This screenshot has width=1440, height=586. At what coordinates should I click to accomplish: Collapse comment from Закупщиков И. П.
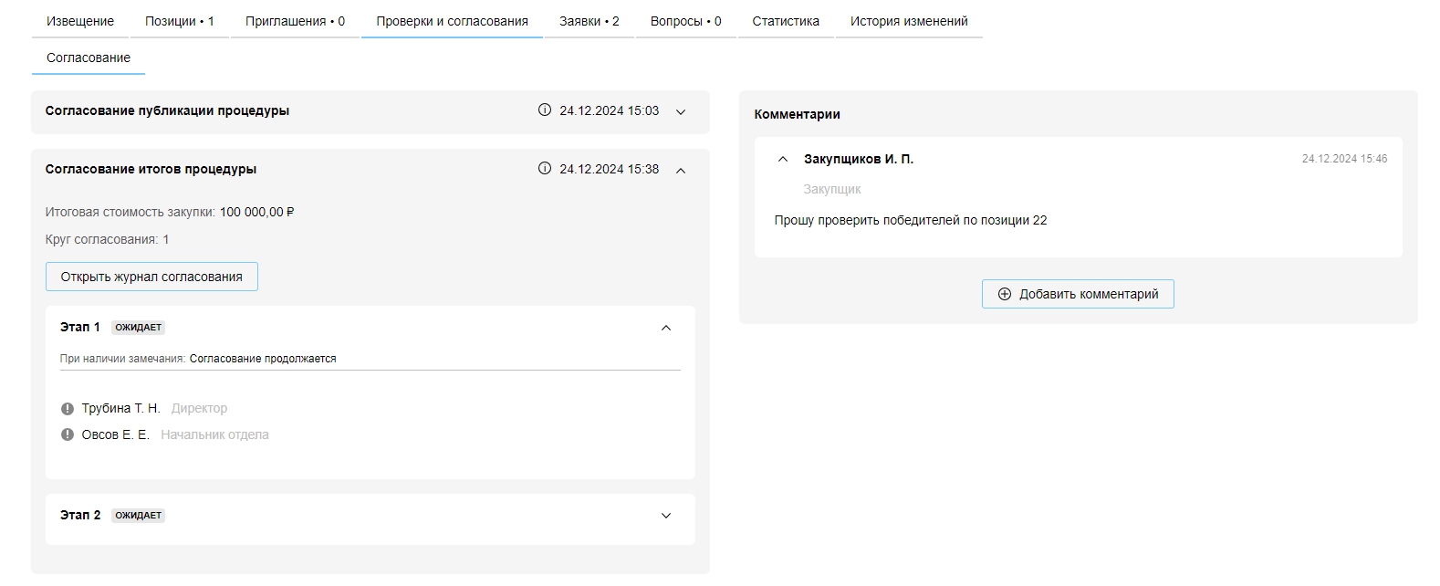point(782,159)
